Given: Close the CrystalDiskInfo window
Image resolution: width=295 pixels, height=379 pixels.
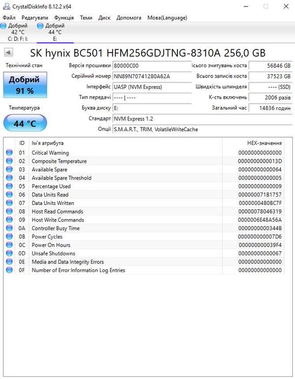Looking at the screenshot, I should 286,7.
